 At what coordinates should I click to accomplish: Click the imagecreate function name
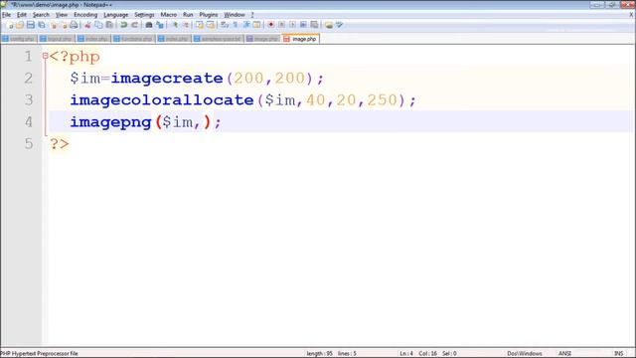[167, 78]
